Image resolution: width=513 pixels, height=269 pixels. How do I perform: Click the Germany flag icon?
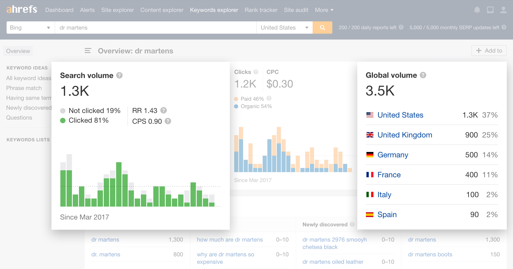(x=370, y=155)
